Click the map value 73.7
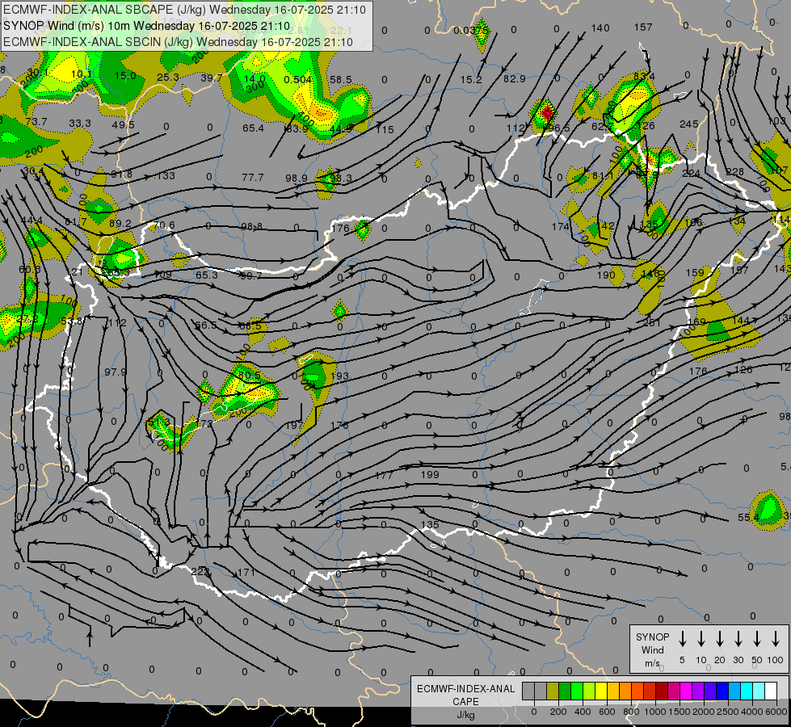791x727 pixels. pyautogui.click(x=36, y=122)
